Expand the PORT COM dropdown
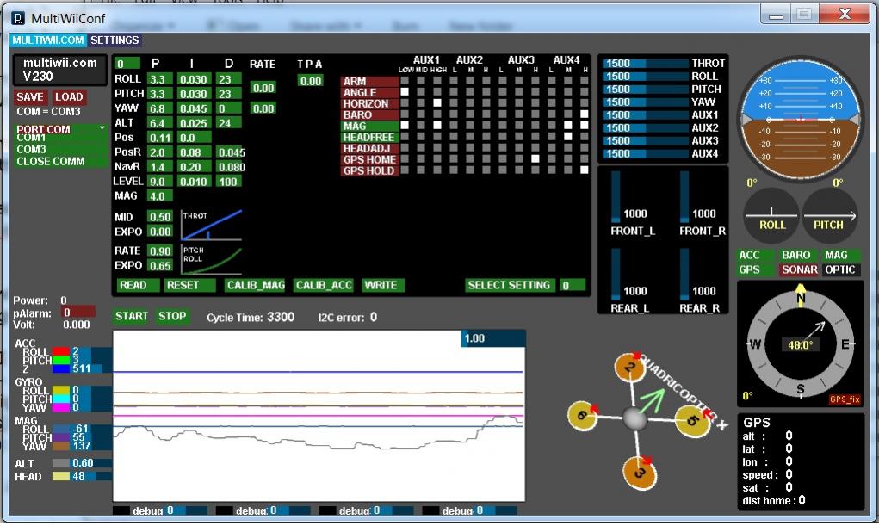879x526 pixels. (x=60, y=129)
